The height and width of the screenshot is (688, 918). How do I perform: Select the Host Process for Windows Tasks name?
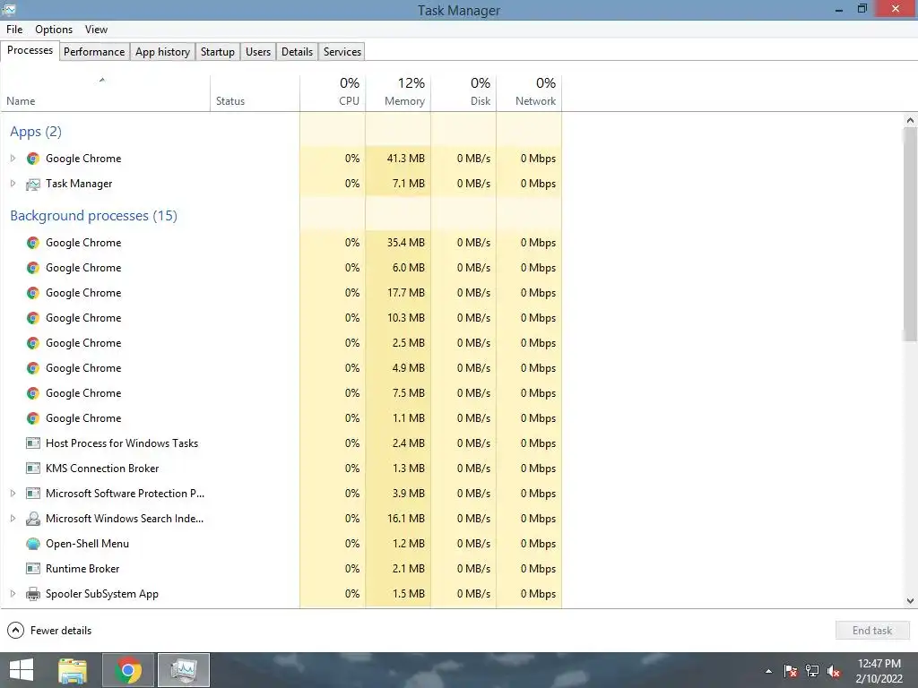pyautogui.click(x=122, y=443)
